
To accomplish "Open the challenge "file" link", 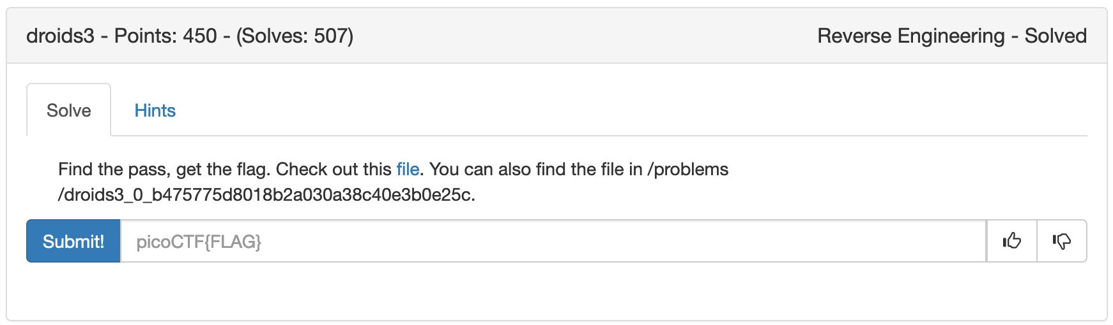I will click(408, 170).
